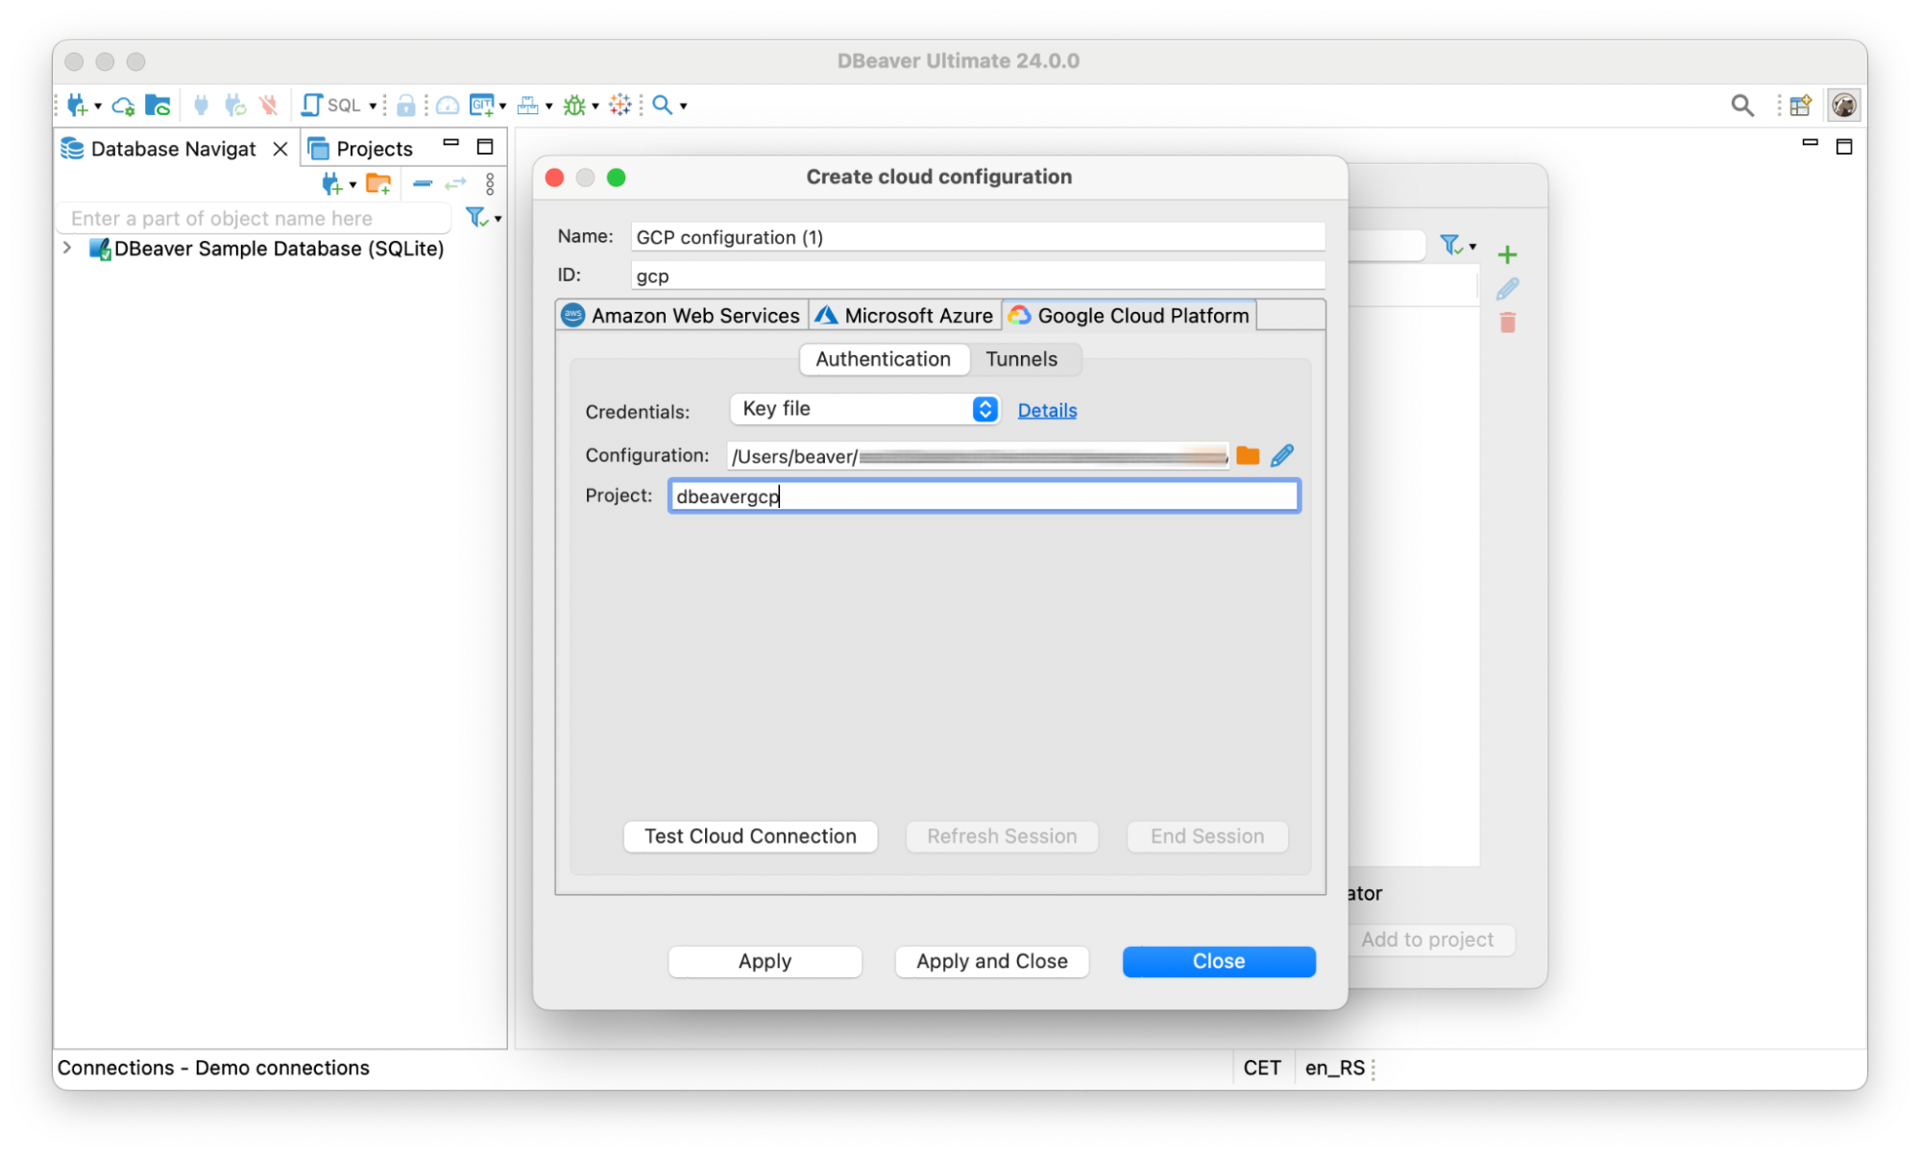Viewport: 1920px width, 1155px height.
Task: Click inside the Project input field
Action: [x=984, y=496]
